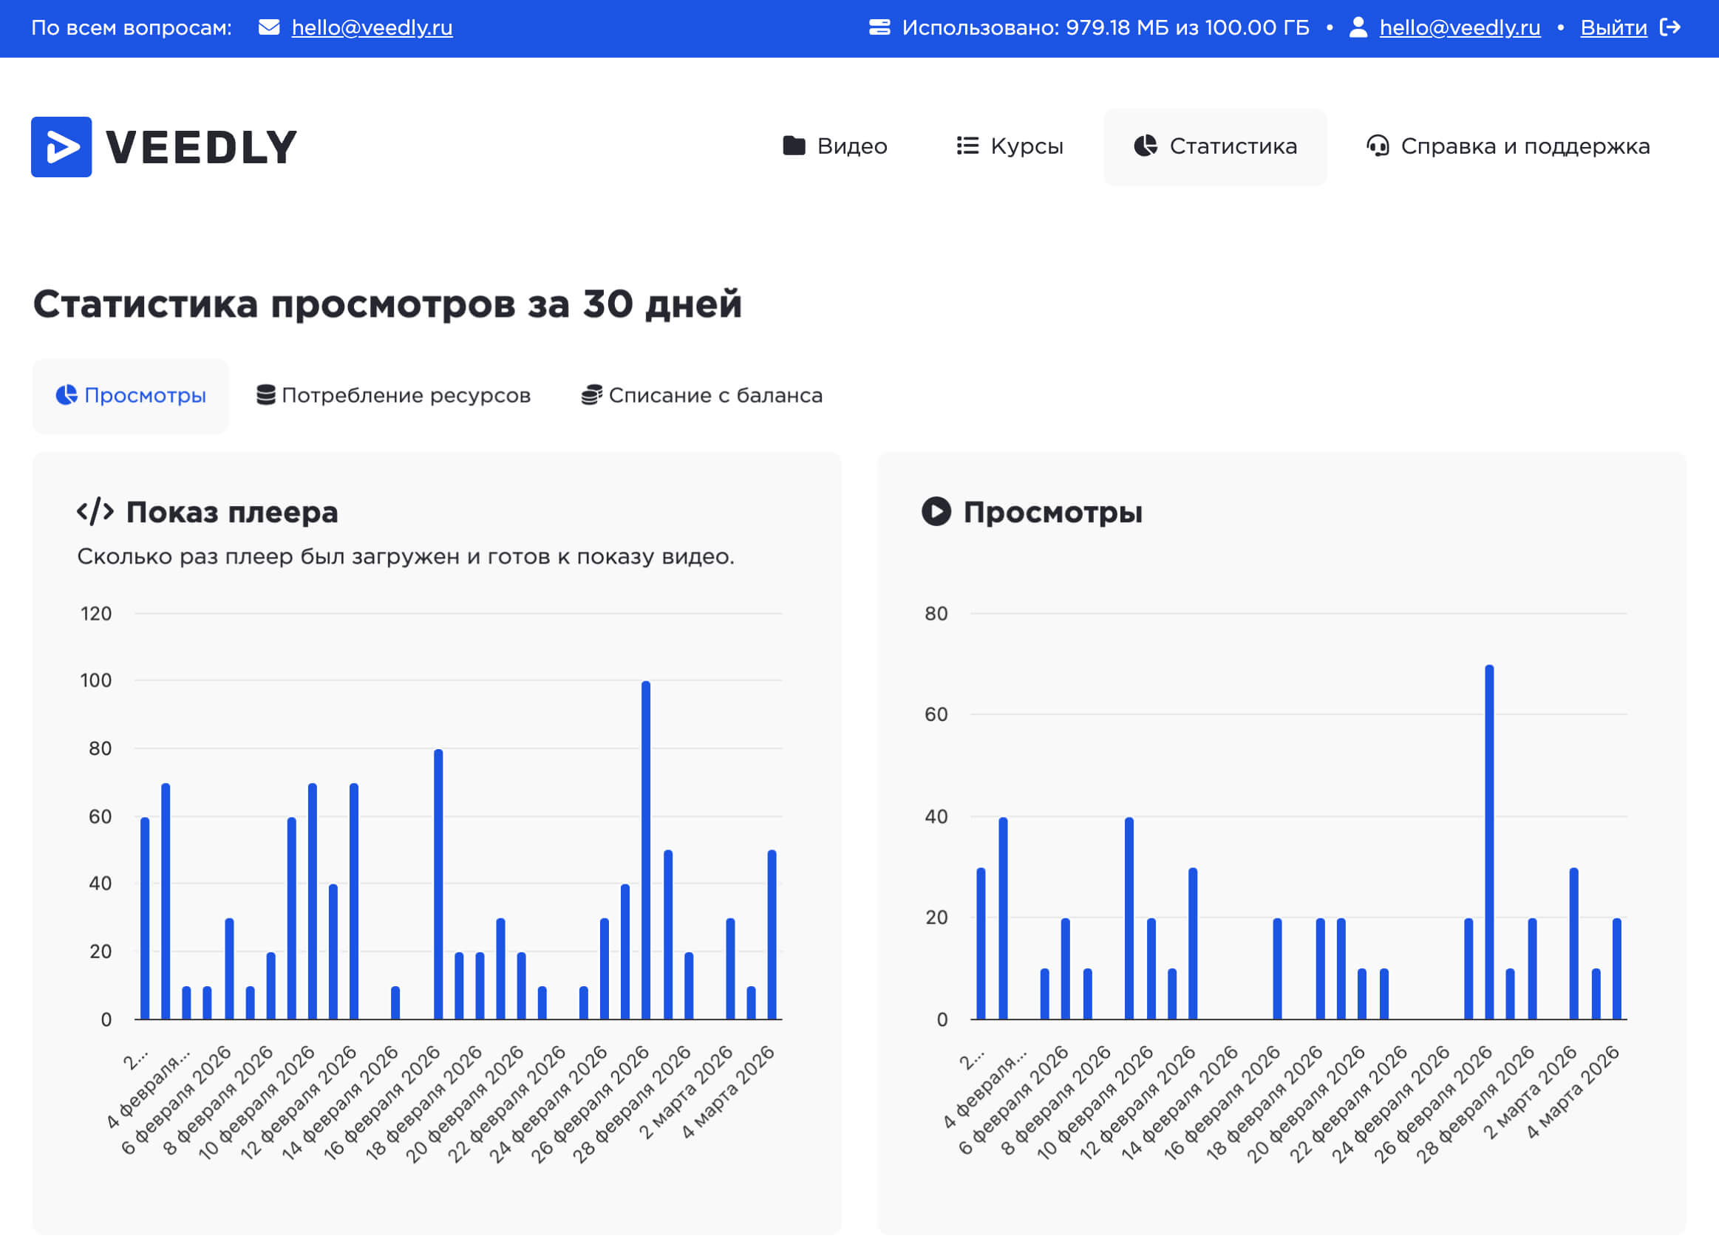Click the envelope icon near hello@veedly.ru

tap(270, 27)
